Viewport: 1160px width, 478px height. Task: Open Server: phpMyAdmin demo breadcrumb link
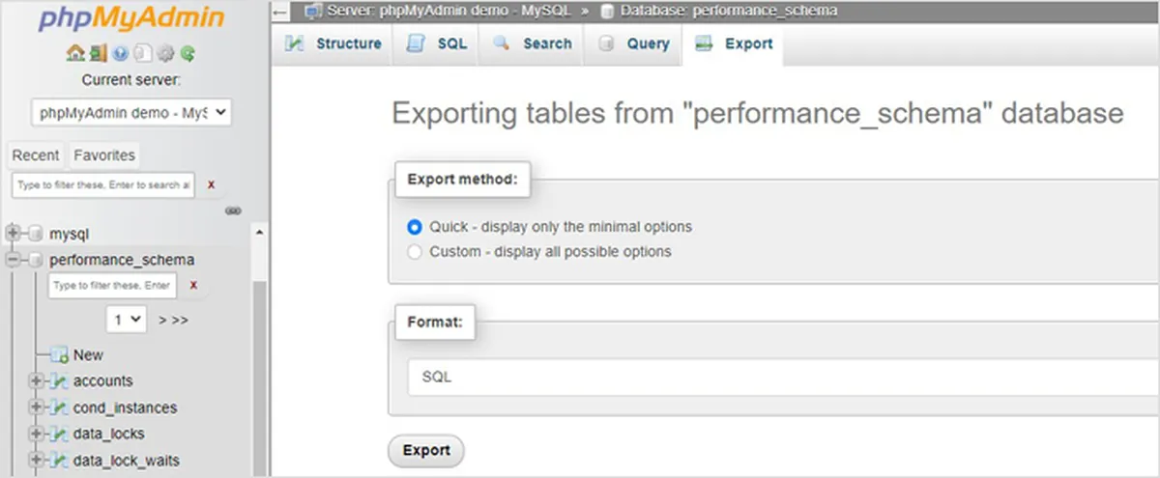tap(450, 12)
